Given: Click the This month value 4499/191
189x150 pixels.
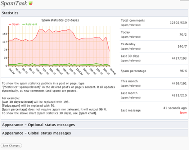Looking at the screenshot, I should (x=179, y=83).
